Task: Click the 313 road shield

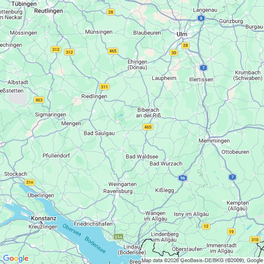Action: tap(56, 50)
